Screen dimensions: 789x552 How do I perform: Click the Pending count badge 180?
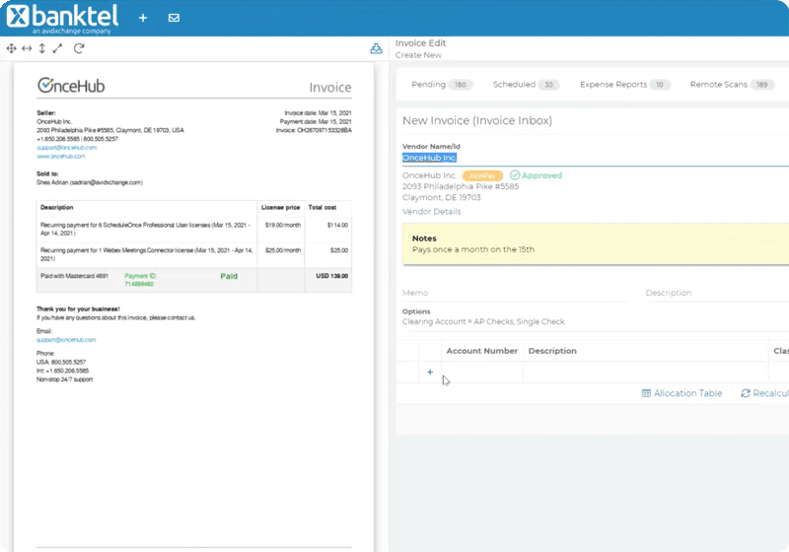[x=460, y=85]
